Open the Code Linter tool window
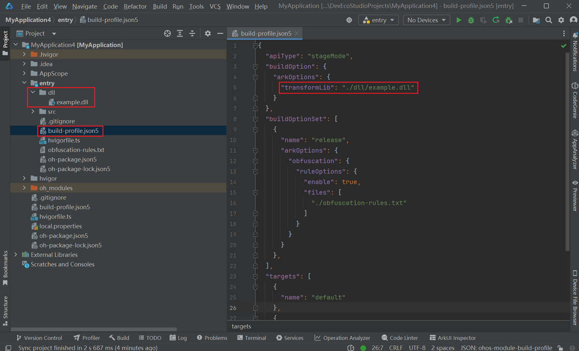 (x=400, y=338)
